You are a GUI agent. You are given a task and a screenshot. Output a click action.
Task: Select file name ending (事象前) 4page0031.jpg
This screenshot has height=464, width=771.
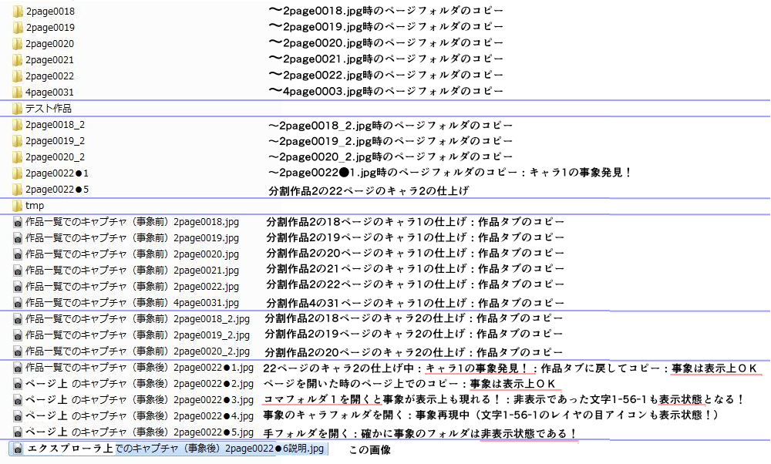point(133,303)
